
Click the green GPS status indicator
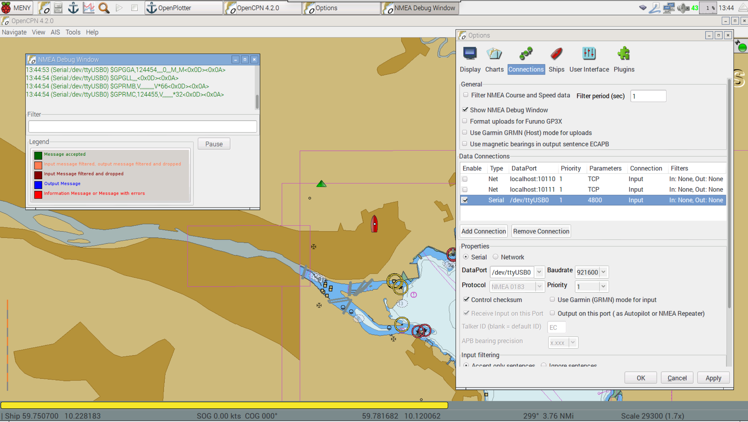pyautogui.click(x=742, y=47)
